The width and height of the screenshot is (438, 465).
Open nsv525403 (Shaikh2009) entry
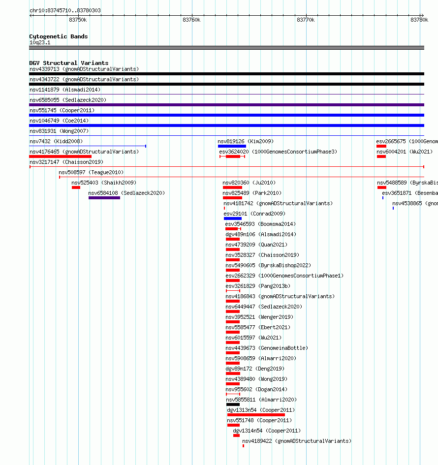[104, 183]
